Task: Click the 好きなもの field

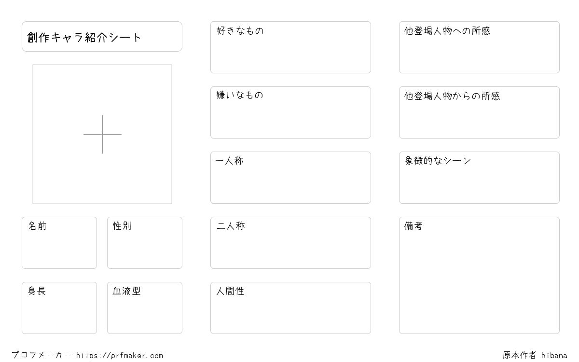Action: [290, 47]
